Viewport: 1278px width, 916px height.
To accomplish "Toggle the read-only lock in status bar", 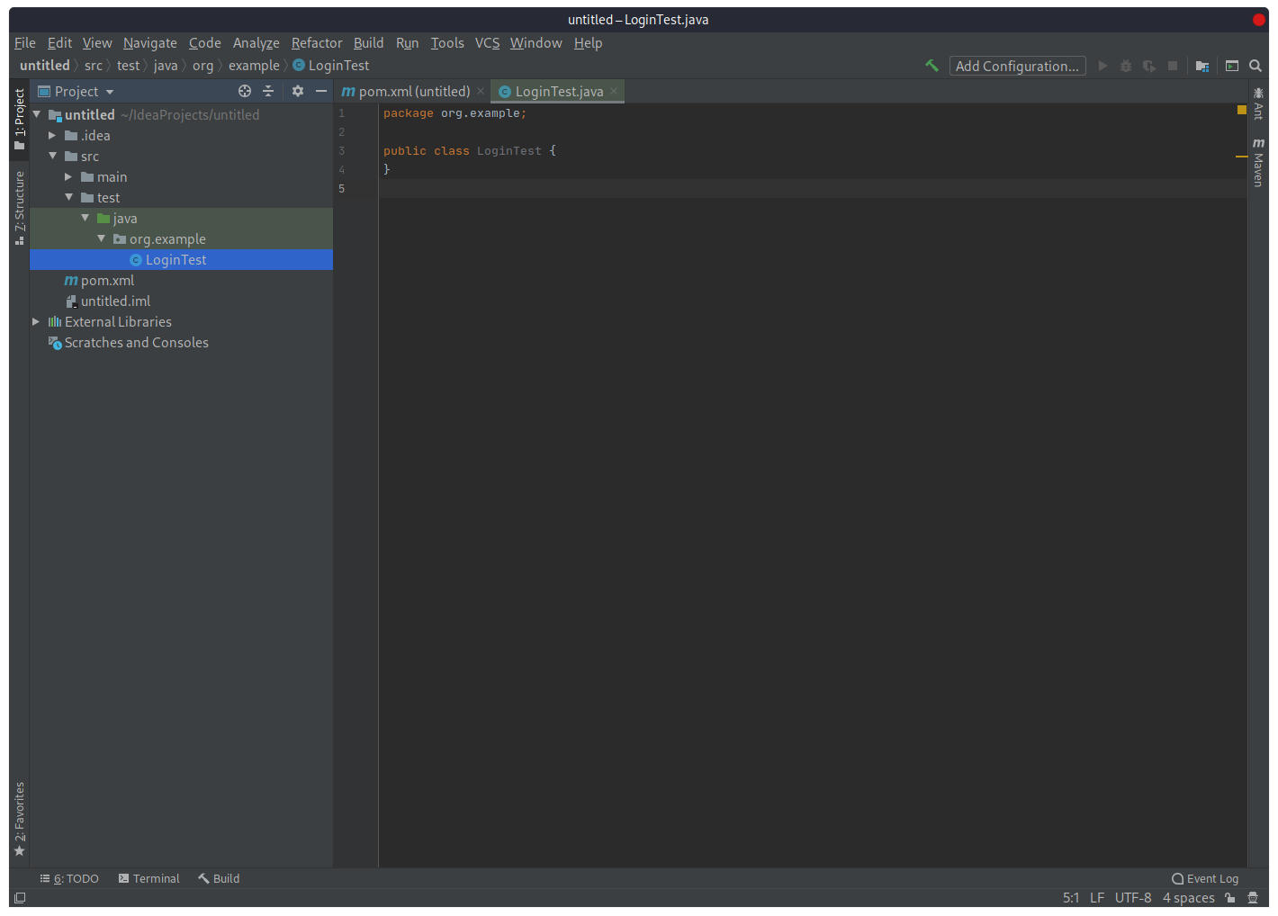I will (x=1230, y=897).
